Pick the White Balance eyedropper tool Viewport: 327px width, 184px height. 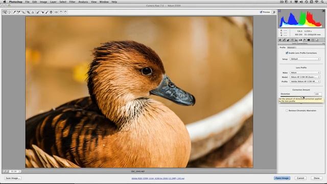pyautogui.click(x=14, y=12)
